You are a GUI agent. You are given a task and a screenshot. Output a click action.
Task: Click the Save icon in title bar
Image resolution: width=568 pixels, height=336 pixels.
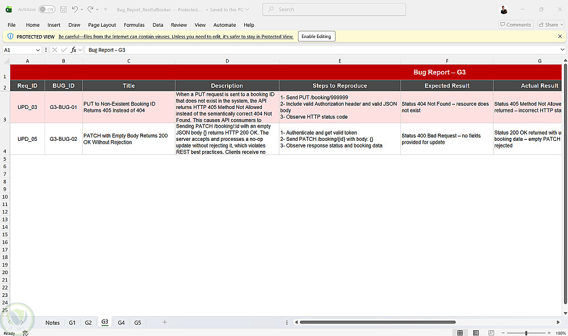(x=64, y=10)
